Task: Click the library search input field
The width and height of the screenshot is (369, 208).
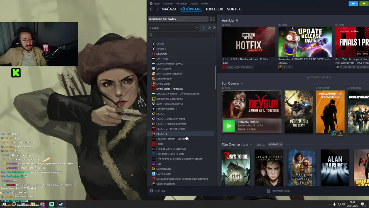Action: (181, 35)
